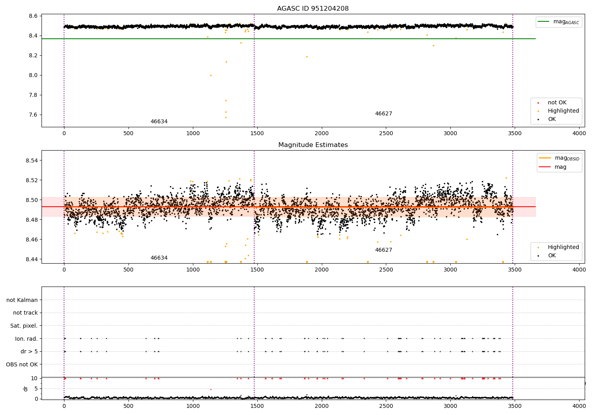593x415 pixels.
Task: Click x-axis tick 1000 under Magnitude Estimates plot
Action: click(193, 270)
